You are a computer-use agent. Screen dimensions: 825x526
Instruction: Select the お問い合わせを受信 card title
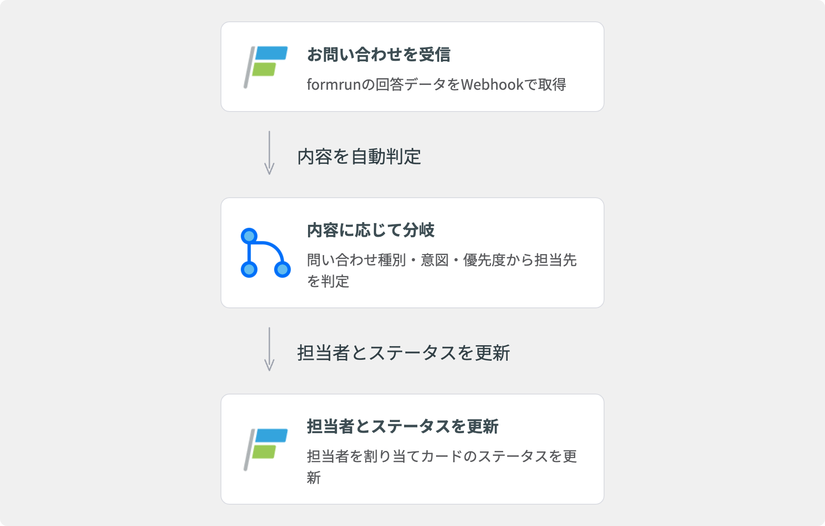tap(379, 55)
